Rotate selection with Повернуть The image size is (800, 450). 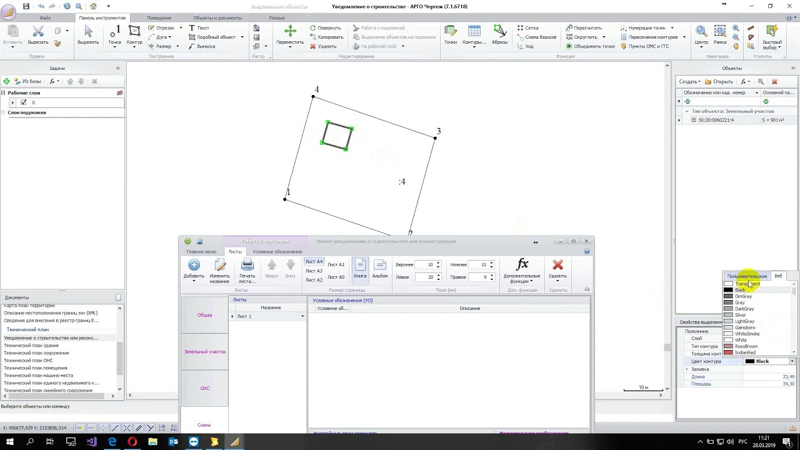[x=325, y=28]
